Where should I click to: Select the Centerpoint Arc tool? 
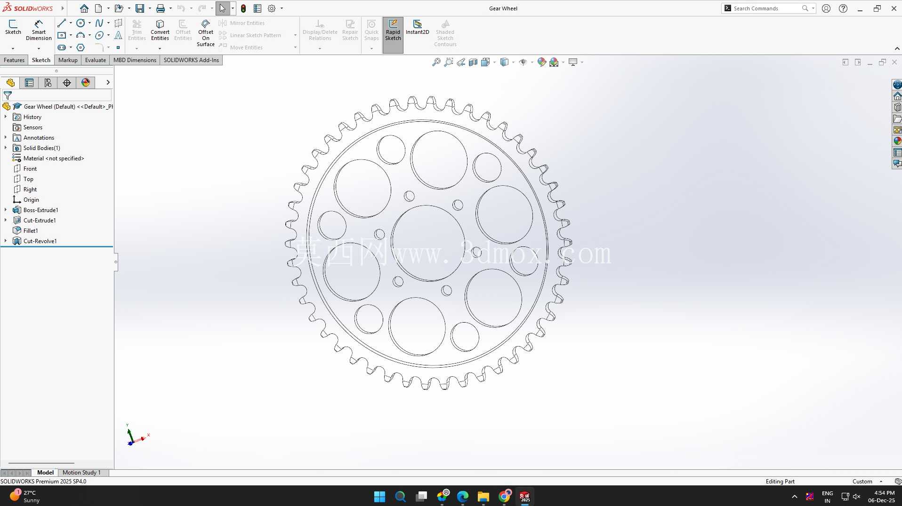click(81, 35)
